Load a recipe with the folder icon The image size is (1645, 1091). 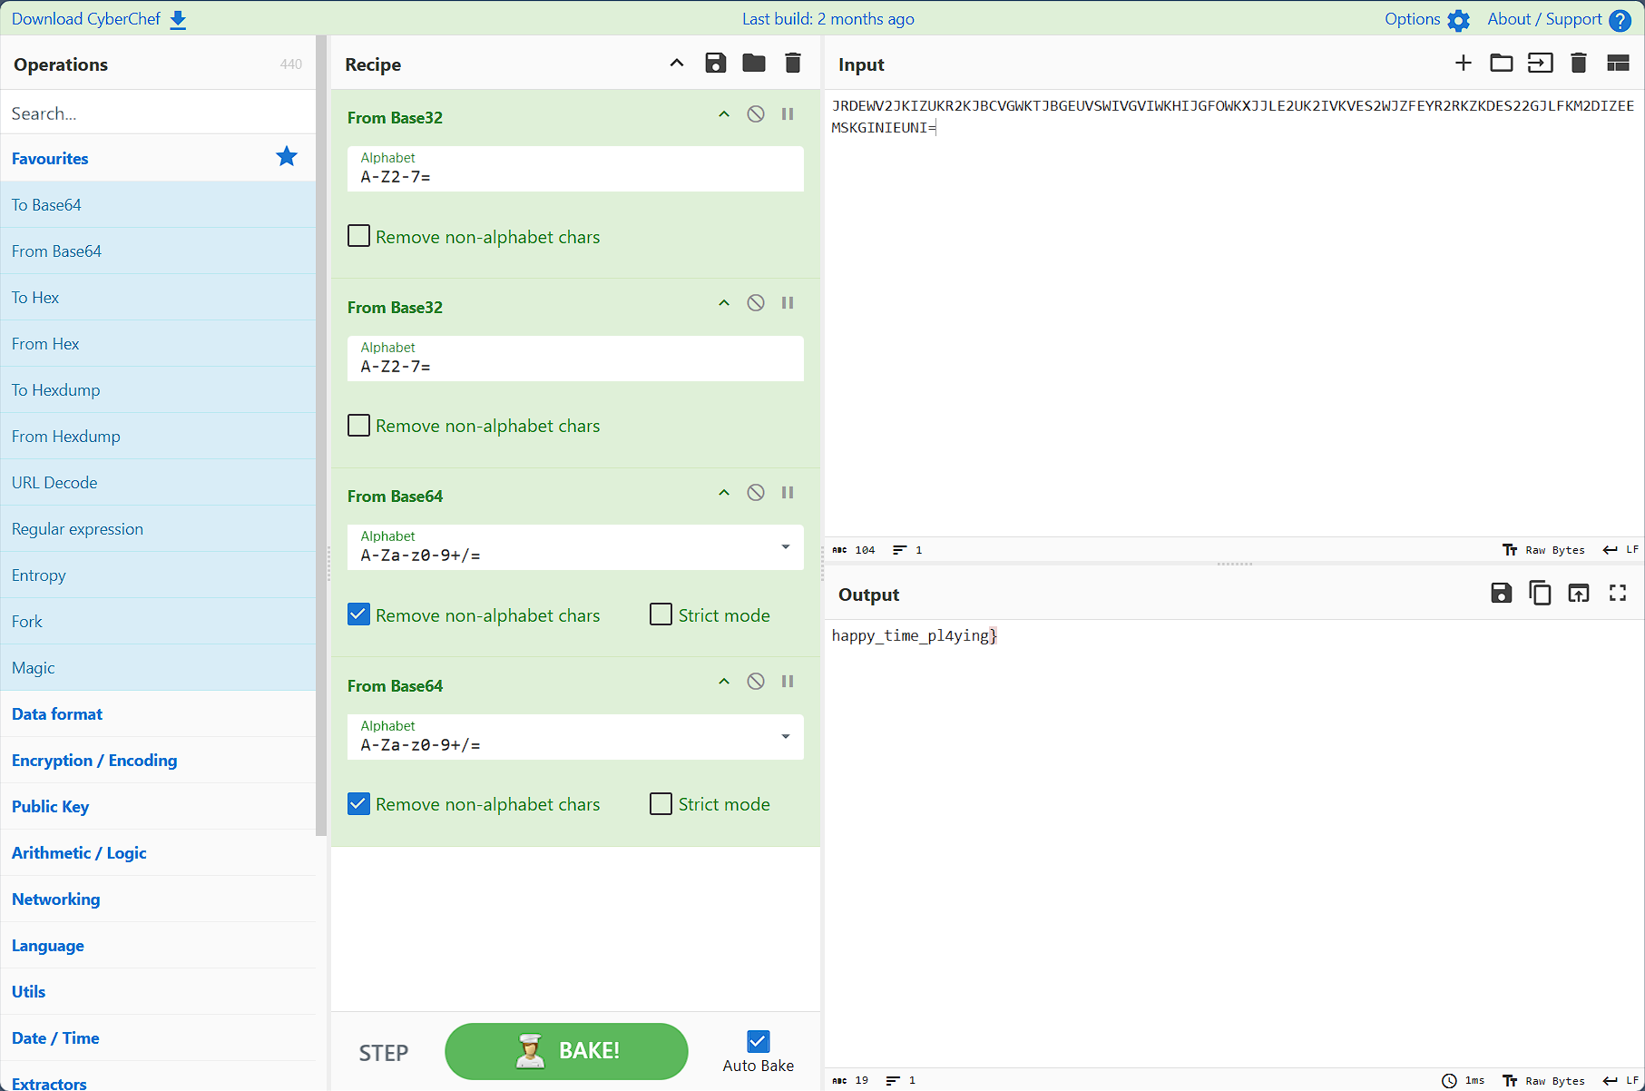coord(754,63)
